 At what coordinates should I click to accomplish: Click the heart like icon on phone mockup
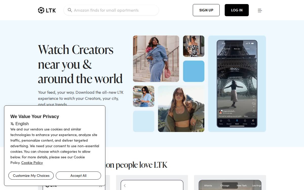(254, 97)
